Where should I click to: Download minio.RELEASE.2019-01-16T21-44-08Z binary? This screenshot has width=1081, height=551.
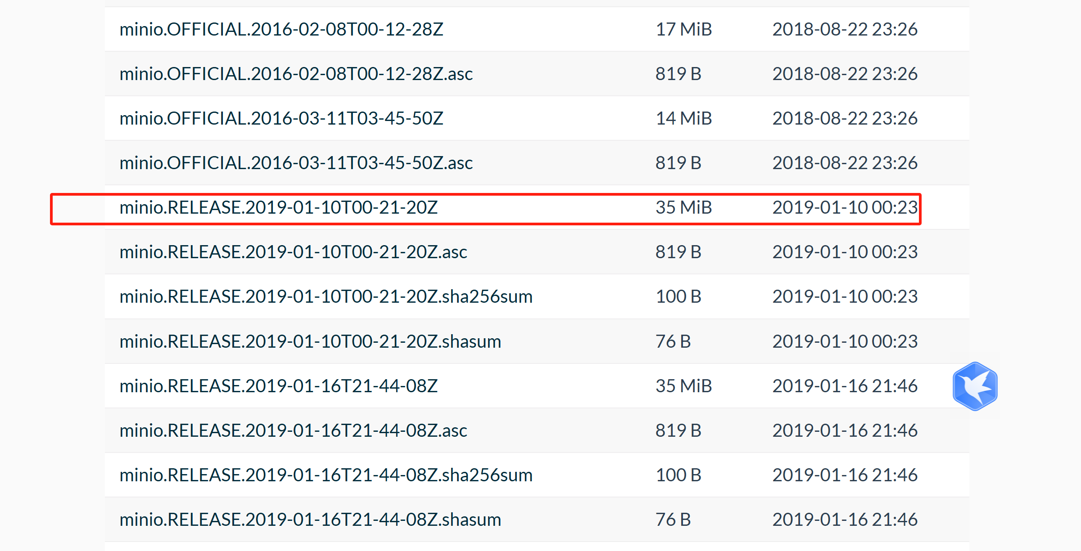pos(278,385)
